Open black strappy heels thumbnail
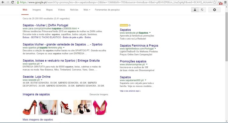The width and height of the screenshot is (228, 123). [82, 107]
